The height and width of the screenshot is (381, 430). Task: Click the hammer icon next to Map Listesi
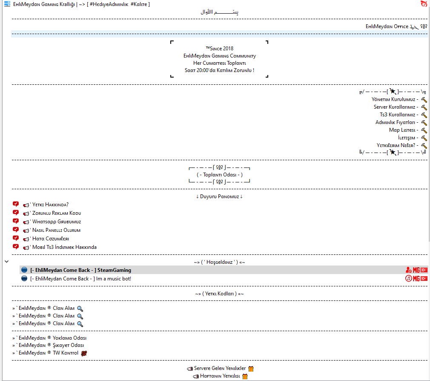click(x=424, y=130)
